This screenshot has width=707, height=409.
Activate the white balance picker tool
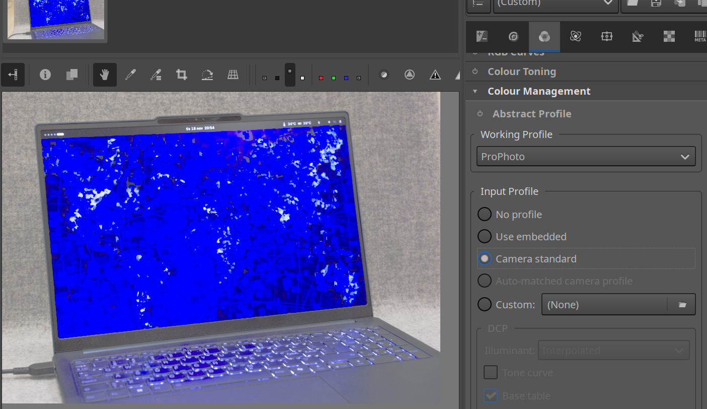click(x=130, y=75)
